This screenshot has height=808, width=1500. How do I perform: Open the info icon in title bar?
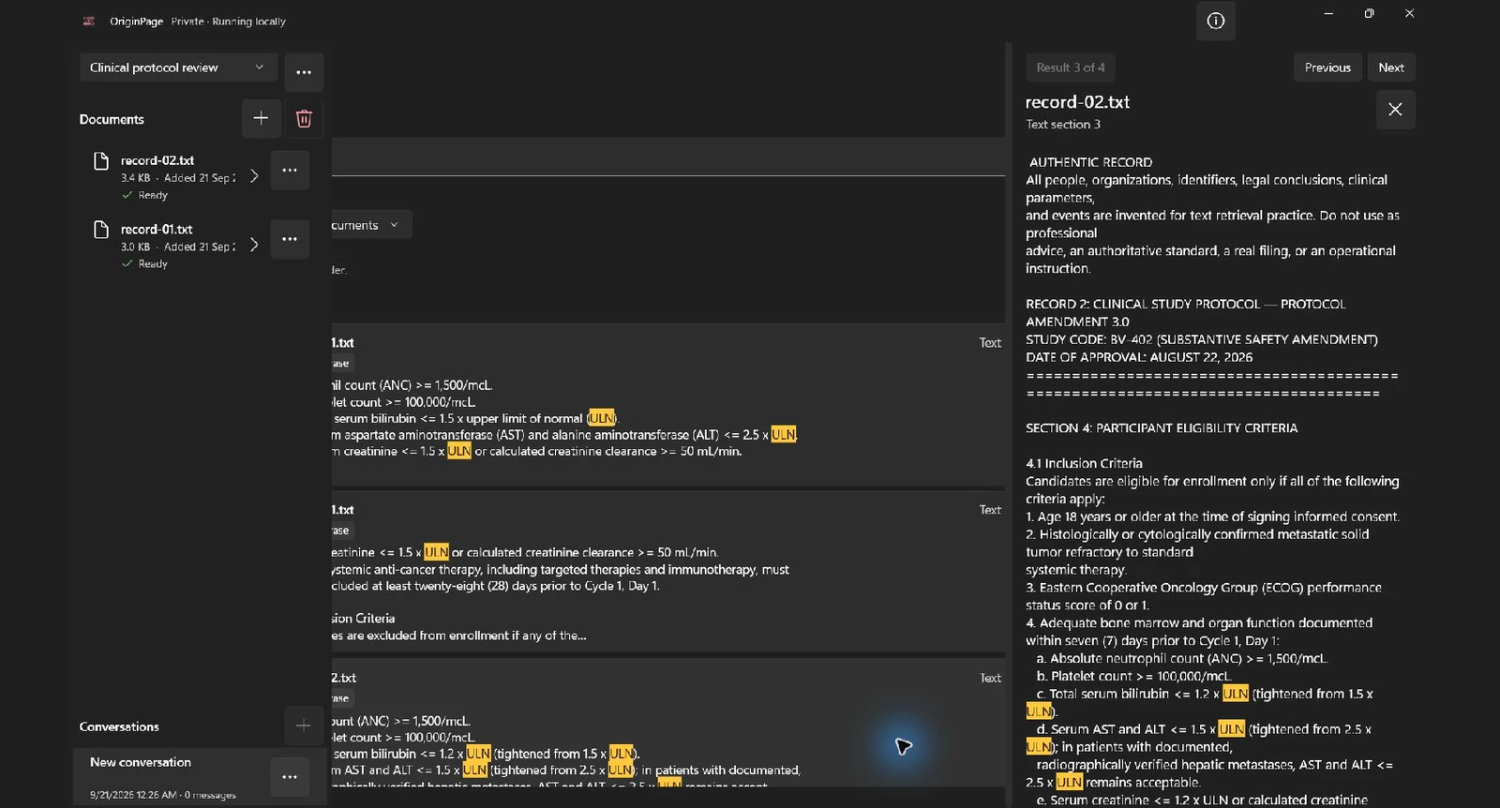[x=1215, y=21]
